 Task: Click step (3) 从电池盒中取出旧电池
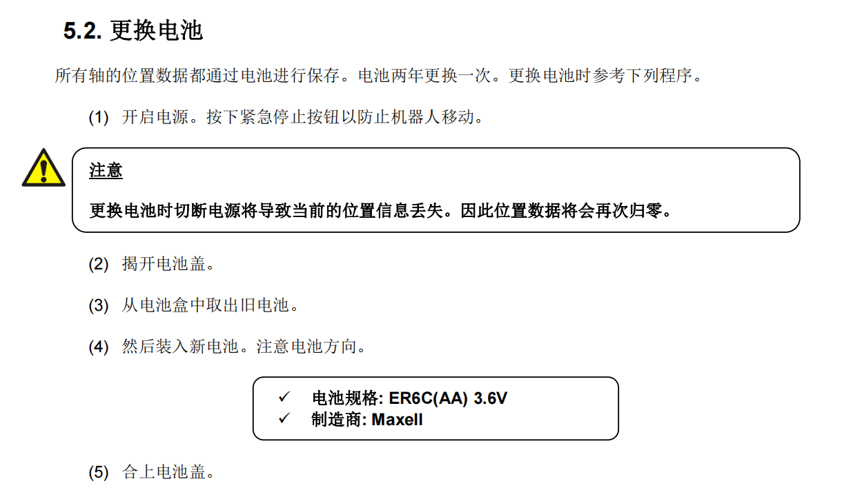211,305
